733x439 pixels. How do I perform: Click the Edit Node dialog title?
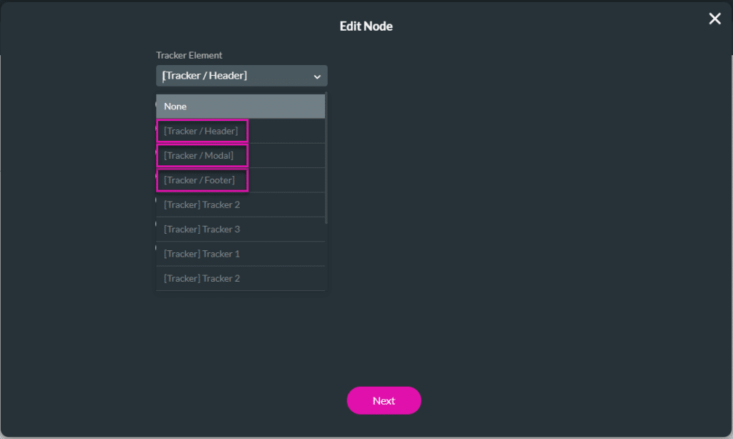tap(366, 26)
